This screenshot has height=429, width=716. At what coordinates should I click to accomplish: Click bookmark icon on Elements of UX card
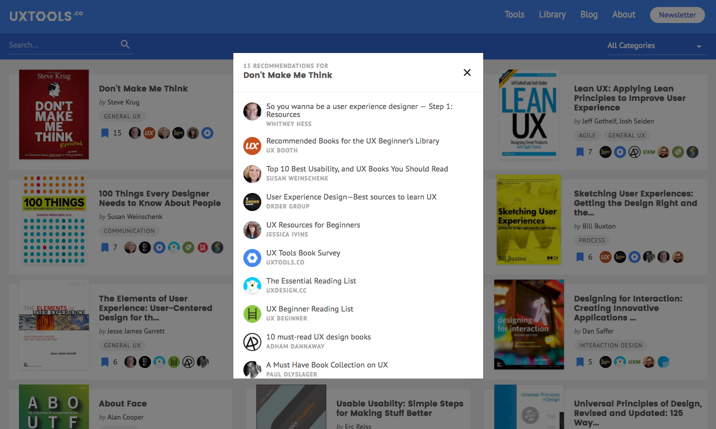tap(105, 362)
